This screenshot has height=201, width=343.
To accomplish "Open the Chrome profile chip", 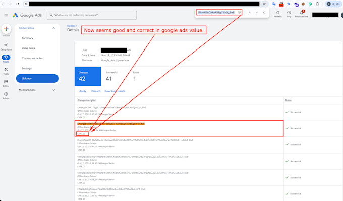I will coord(333,4).
